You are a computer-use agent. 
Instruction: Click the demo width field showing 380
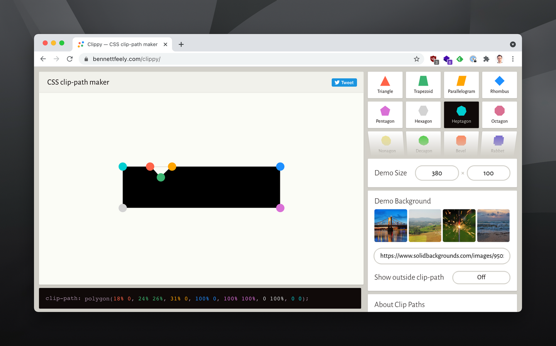click(x=437, y=173)
